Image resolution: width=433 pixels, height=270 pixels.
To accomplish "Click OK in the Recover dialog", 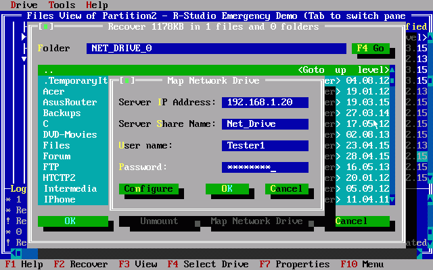I will [x=73, y=221].
